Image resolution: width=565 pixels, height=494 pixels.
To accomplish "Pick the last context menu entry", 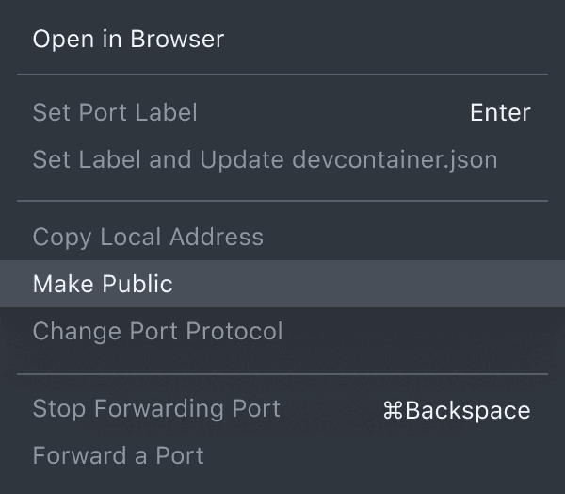I will coord(118,456).
